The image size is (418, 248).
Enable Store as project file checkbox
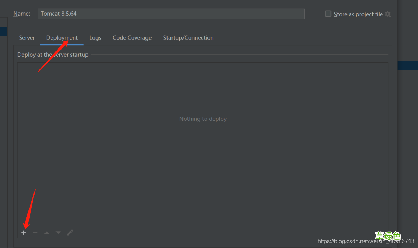coord(328,14)
